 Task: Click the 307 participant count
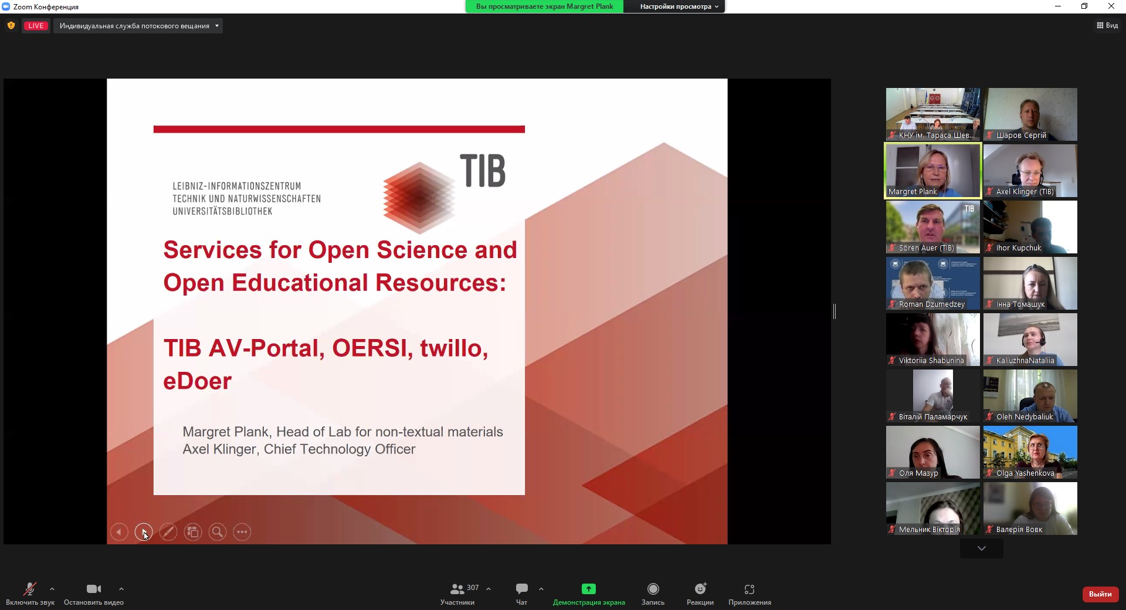(473, 588)
